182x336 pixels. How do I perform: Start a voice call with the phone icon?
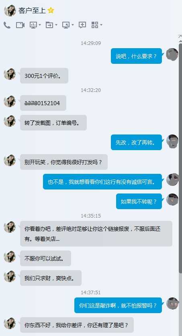7,25
